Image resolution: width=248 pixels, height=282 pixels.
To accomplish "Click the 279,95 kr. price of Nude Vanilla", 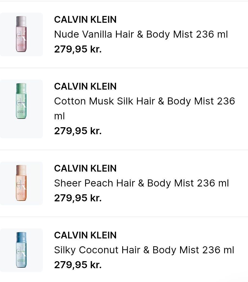I will [x=78, y=49].
